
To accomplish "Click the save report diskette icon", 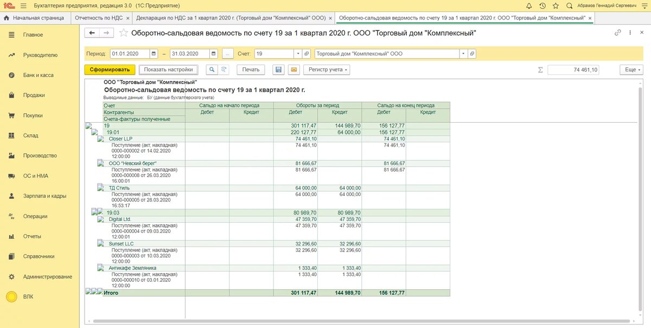I will click(x=278, y=70).
